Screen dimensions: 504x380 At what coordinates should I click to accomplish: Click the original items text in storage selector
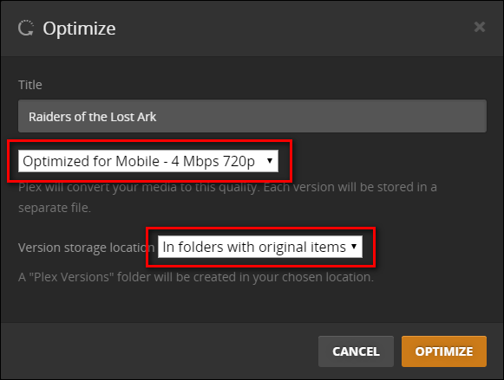[302, 247]
